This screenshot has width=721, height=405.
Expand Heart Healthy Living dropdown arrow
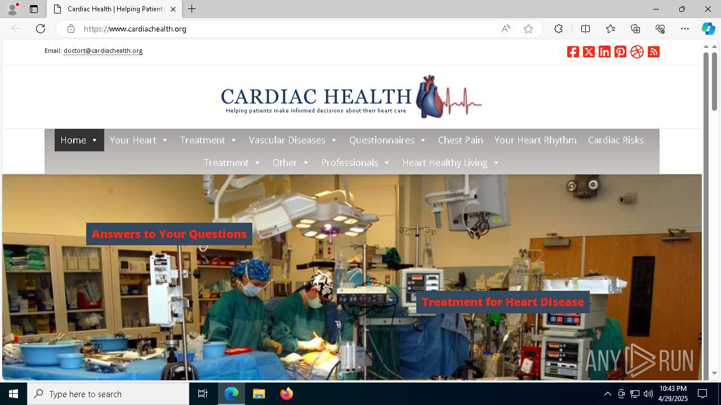point(496,163)
